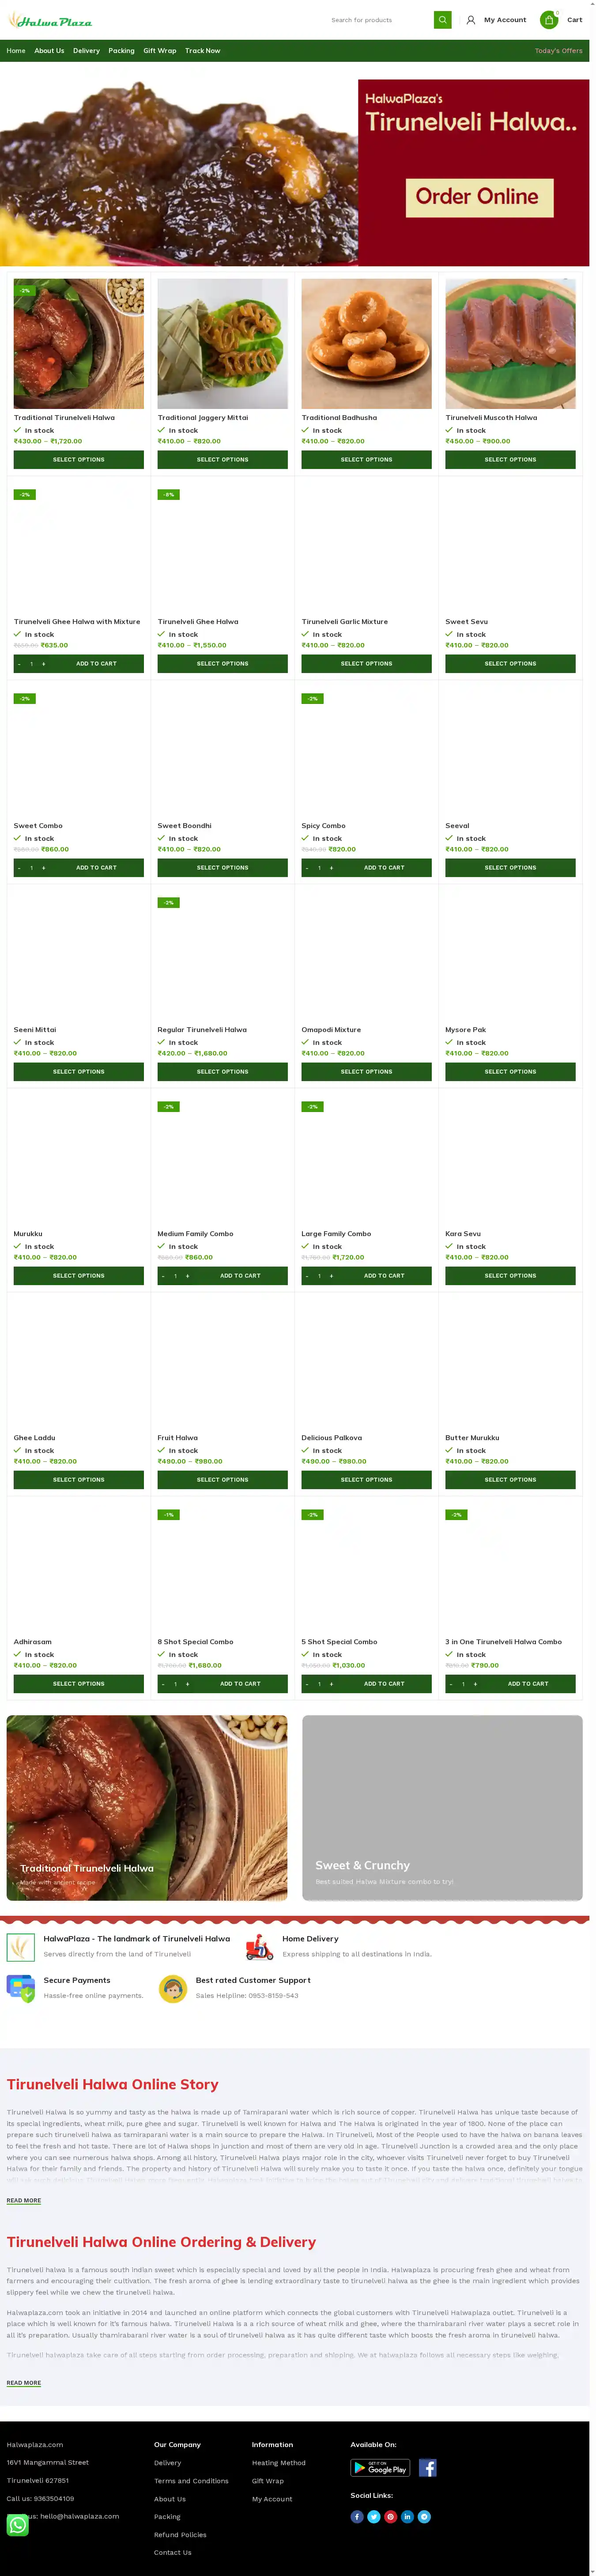This screenshot has height=2576, width=596.
Task: Open the shopping cart bag icon
Action: tap(548, 20)
